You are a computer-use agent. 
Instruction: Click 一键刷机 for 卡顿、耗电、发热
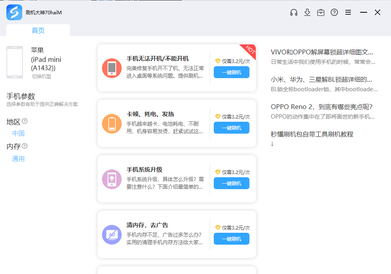232,128
